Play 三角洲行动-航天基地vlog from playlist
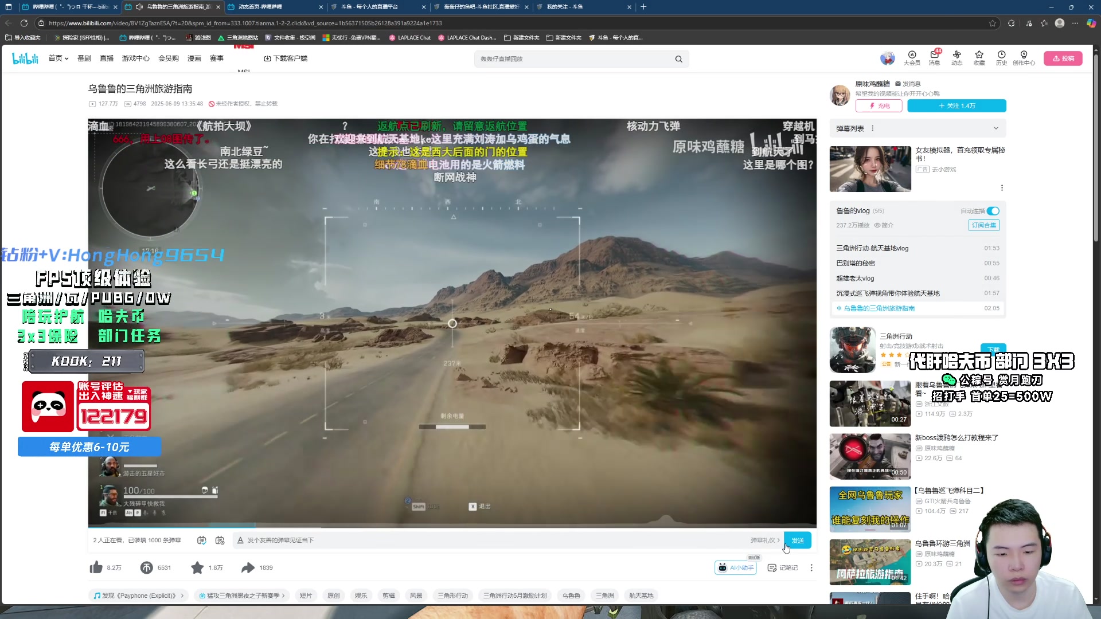The width and height of the screenshot is (1101, 619). click(918, 248)
